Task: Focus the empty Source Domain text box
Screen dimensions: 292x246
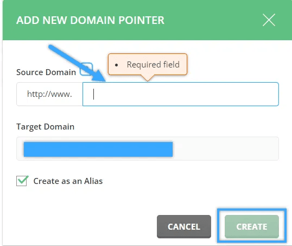Action: click(x=181, y=94)
